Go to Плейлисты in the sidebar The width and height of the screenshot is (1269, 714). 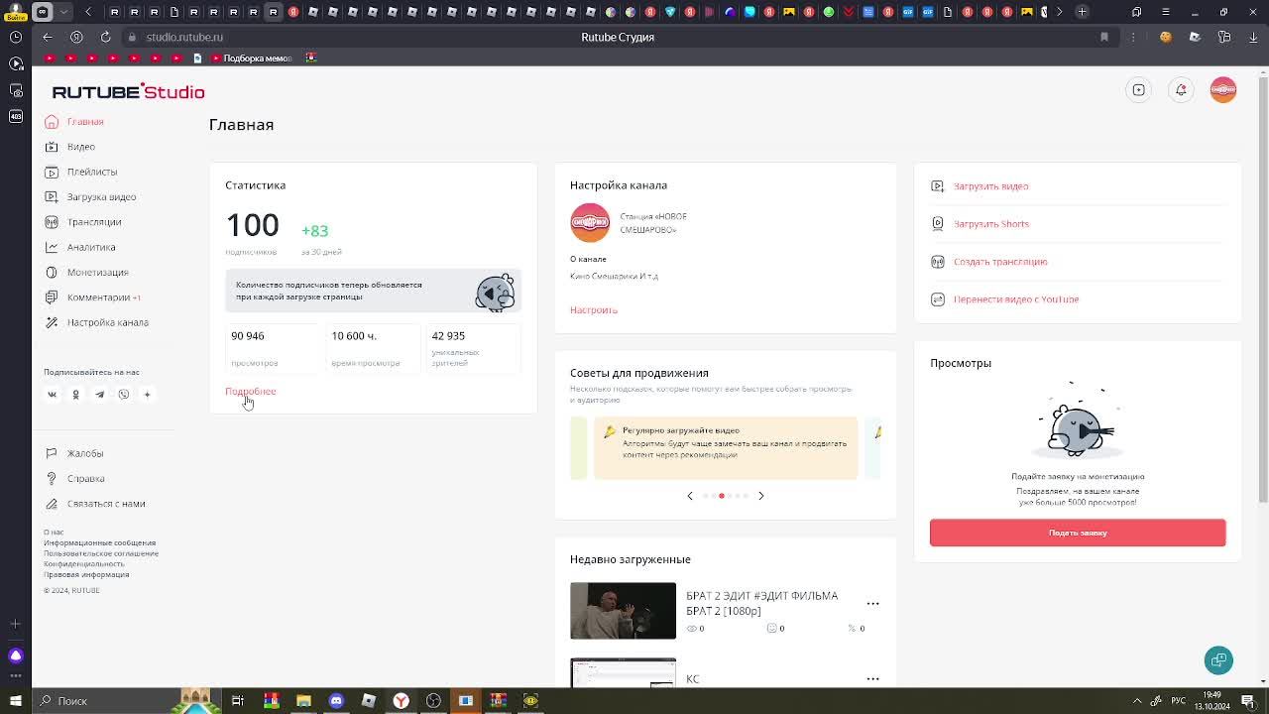(81, 172)
